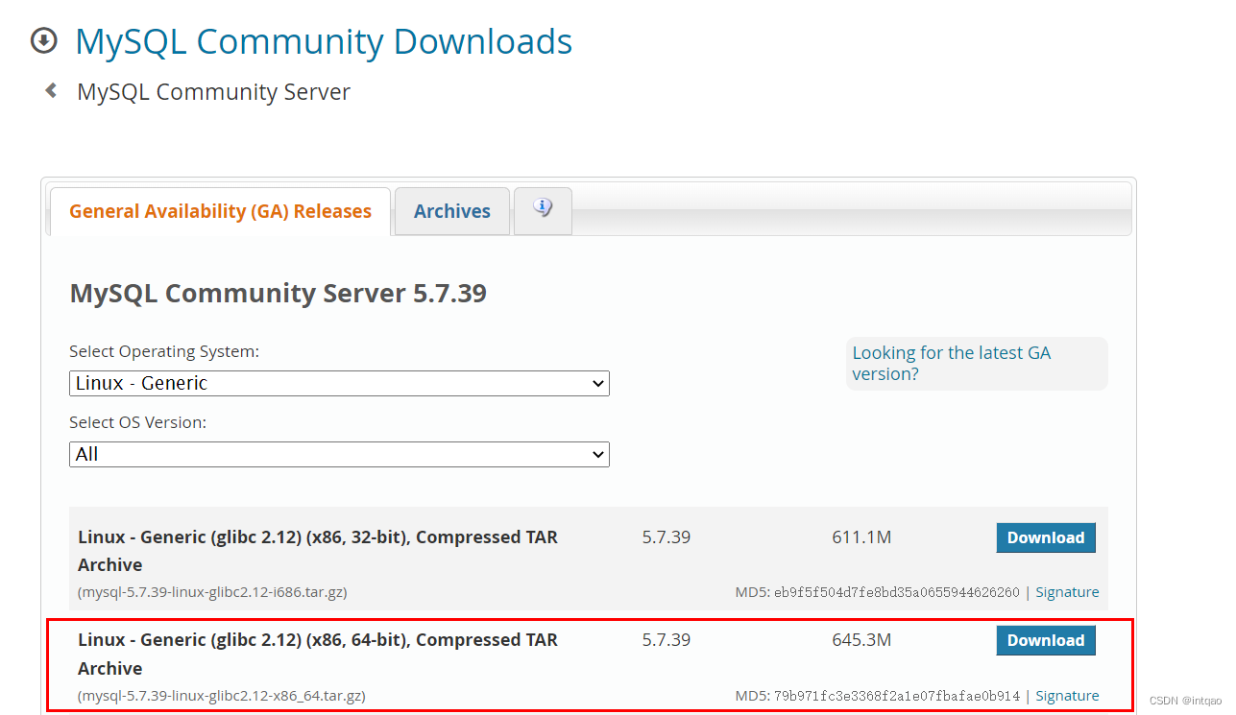Click the download circle icon beside page title
Image resolution: width=1236 pixels, height=715 pixels.
coord(44,41)
